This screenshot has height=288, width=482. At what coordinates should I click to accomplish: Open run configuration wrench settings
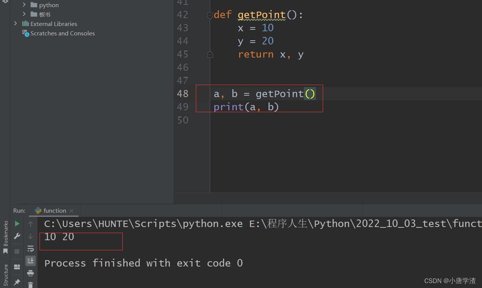point(17,236)
